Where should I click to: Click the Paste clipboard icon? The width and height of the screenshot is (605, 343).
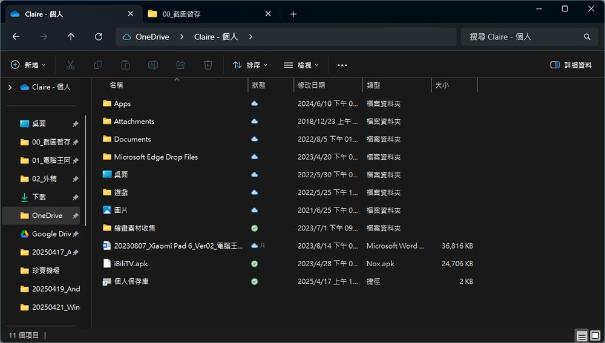(125, 65)
